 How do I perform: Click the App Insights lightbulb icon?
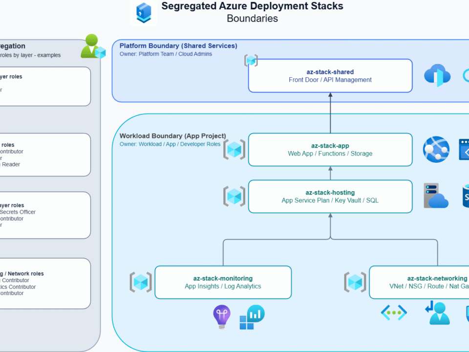pyautogui.click(x=222, y=316)
